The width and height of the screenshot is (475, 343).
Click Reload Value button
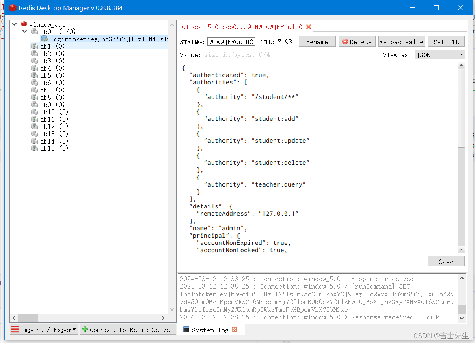(402, 42)
